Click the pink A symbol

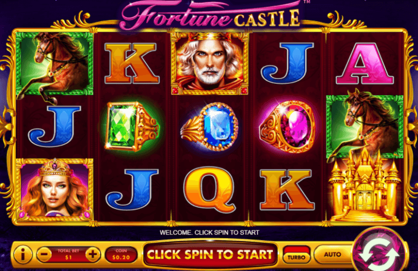[x=365, y=64]
